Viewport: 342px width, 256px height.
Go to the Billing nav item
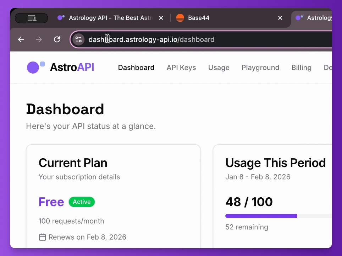coord(302,68)
